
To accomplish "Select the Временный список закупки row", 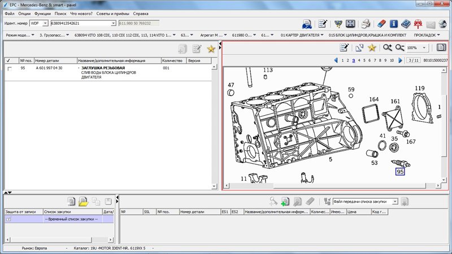I will (x=59, y=219).
